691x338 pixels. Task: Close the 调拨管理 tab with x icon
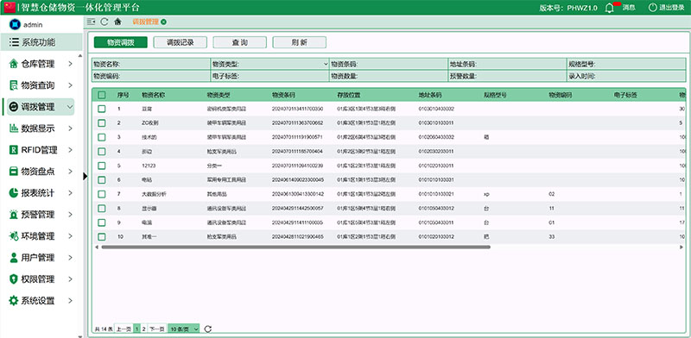[x=163, y=22]
